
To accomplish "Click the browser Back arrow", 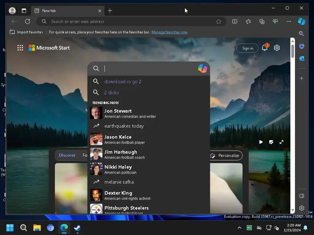I will point(14,21).
